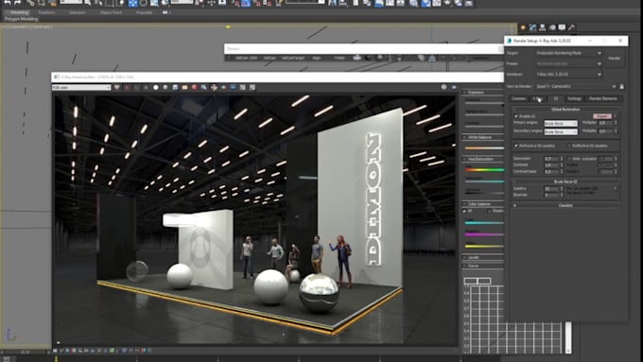This screenshot has height=362, width=643.
Task: Click the Render button in Render Setup
Action: pos(615,59)
